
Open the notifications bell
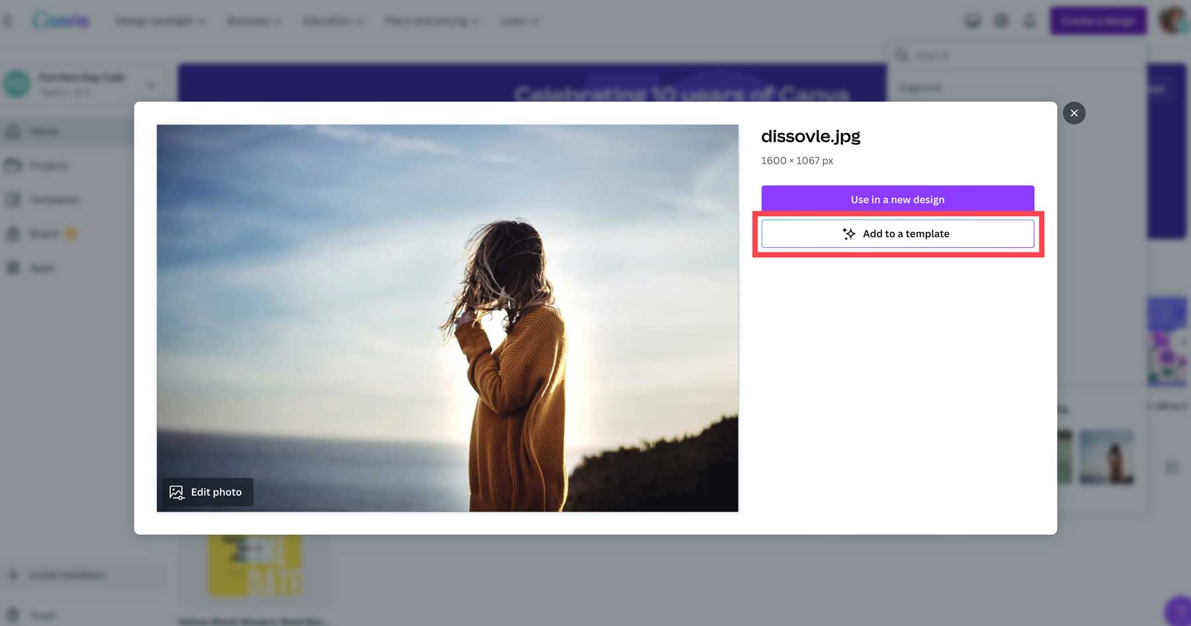(1030, 20)
